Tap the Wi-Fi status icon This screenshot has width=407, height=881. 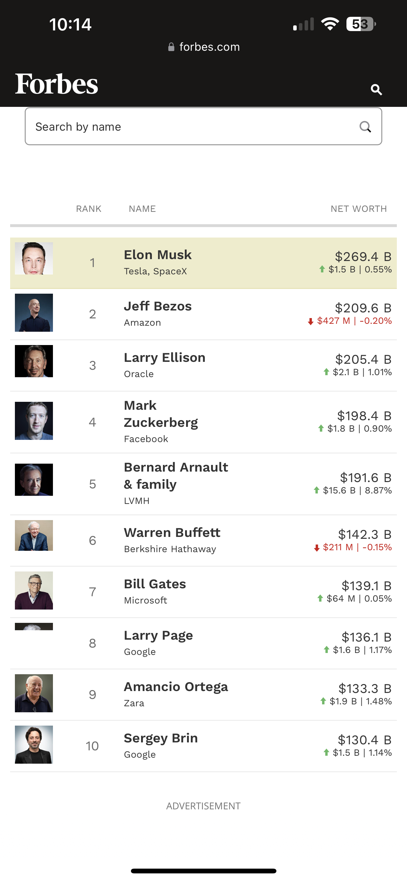tap(329, 24)
